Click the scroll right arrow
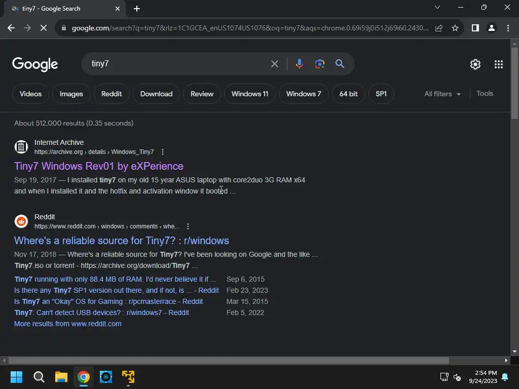Screen dimensions: 519x389 point(506,360)
